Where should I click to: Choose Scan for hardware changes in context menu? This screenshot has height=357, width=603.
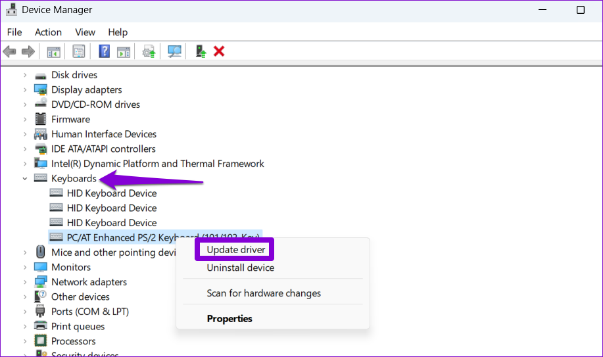264,293
